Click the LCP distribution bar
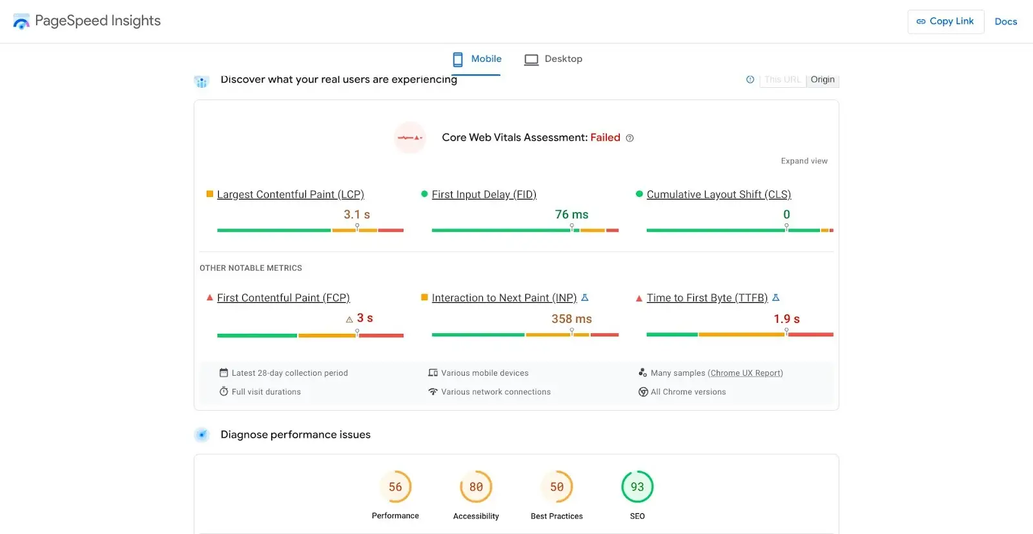The image size is (1033, 534). pos(311,230)
